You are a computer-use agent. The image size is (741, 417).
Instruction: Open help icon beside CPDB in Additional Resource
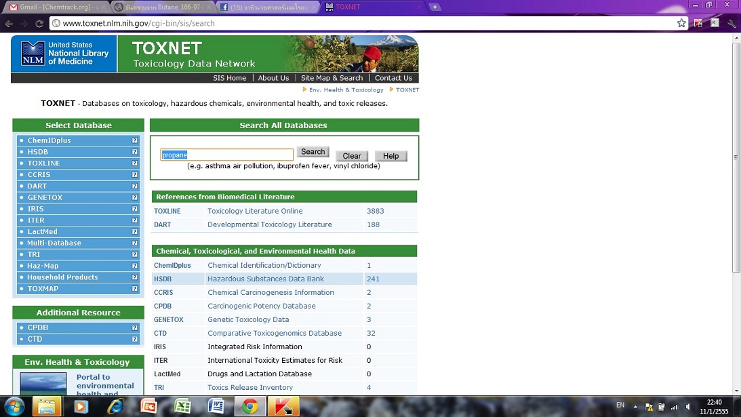135,327
